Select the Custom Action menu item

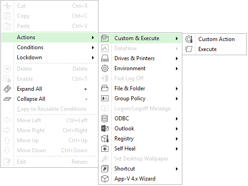pos(214,39)
